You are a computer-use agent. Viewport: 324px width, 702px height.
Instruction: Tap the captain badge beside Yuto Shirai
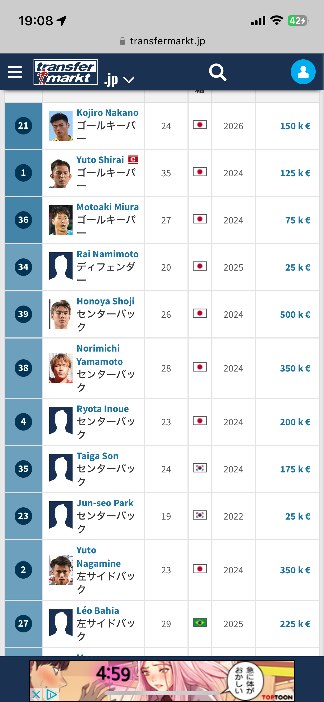point(133,159)
